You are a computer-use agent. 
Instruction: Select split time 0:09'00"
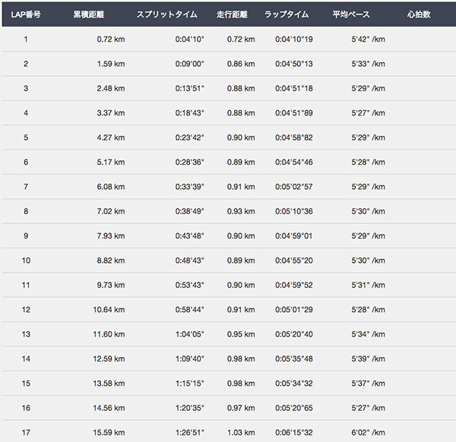coord(189,64)
